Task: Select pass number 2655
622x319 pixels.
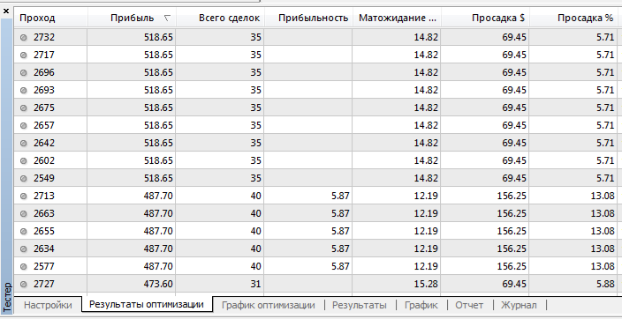Action: pyautogui.click(x=44, y=231)
